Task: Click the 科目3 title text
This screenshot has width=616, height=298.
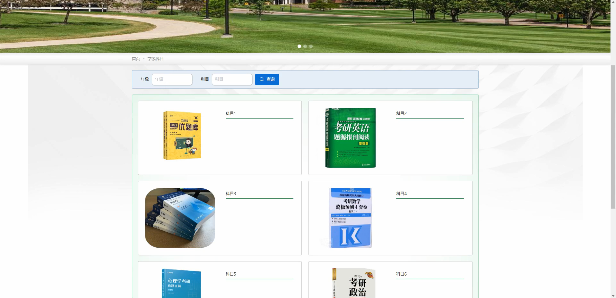Action: click(x=231, y=194)
